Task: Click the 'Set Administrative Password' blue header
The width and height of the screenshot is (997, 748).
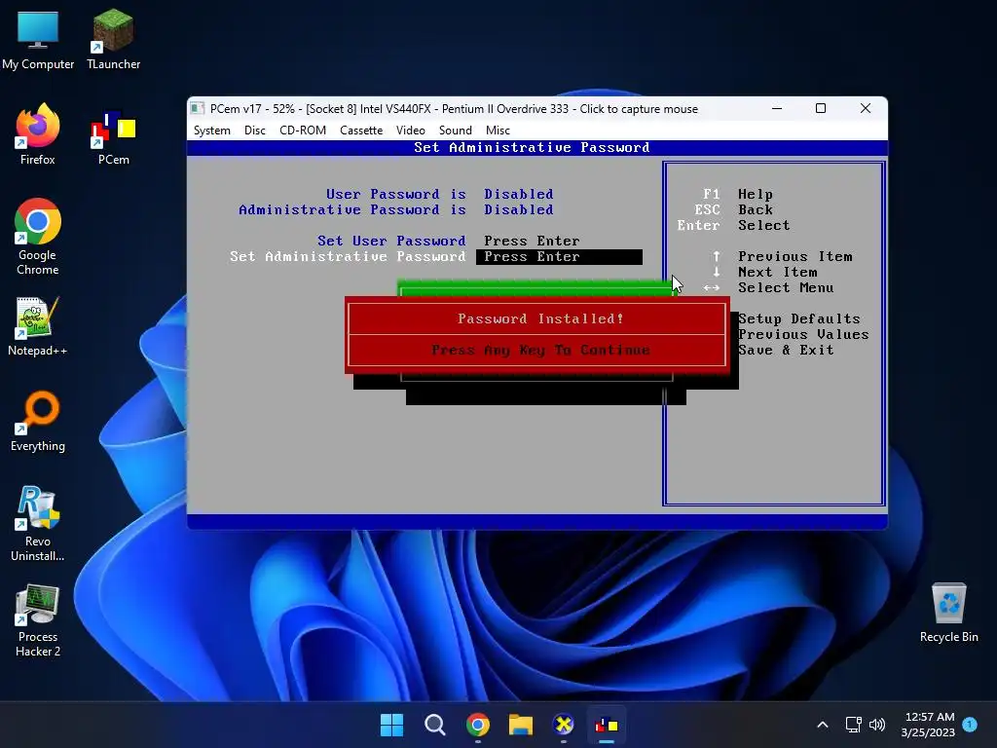Action: pyautogui.click(x=532, y=148)
